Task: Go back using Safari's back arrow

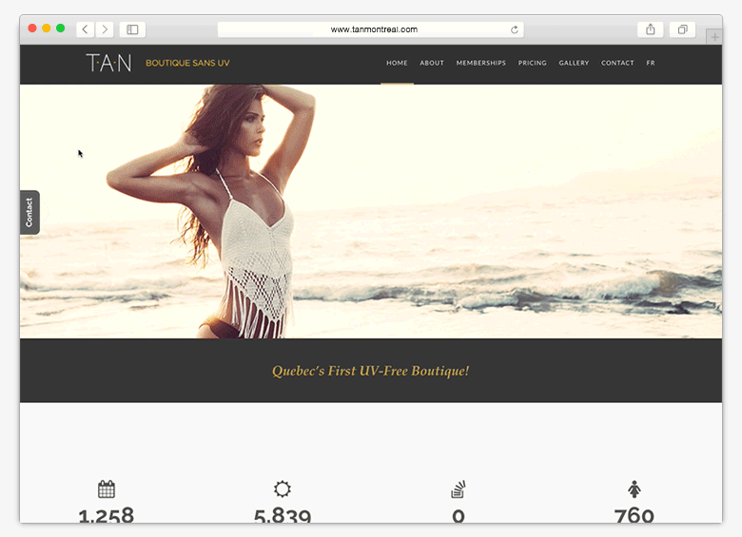Action: tap(86, 29)
